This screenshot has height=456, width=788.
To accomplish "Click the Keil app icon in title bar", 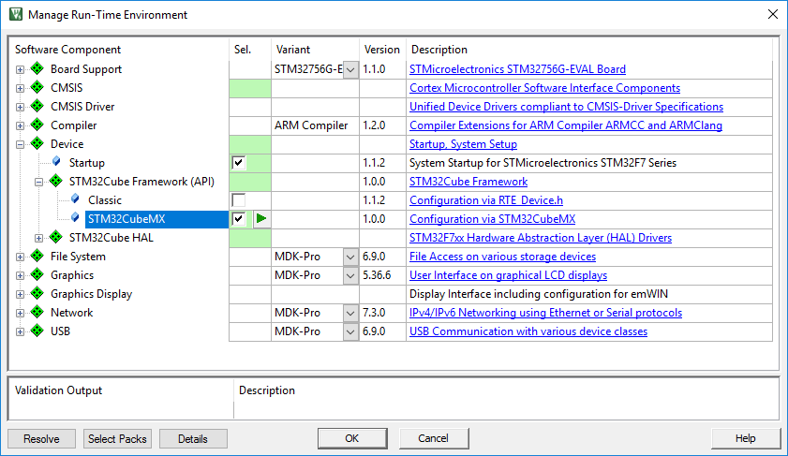I will 16,14.
